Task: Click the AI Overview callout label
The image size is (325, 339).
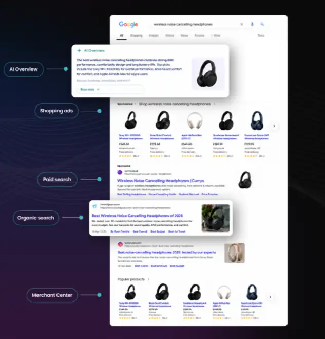Action: pos(24,69)
